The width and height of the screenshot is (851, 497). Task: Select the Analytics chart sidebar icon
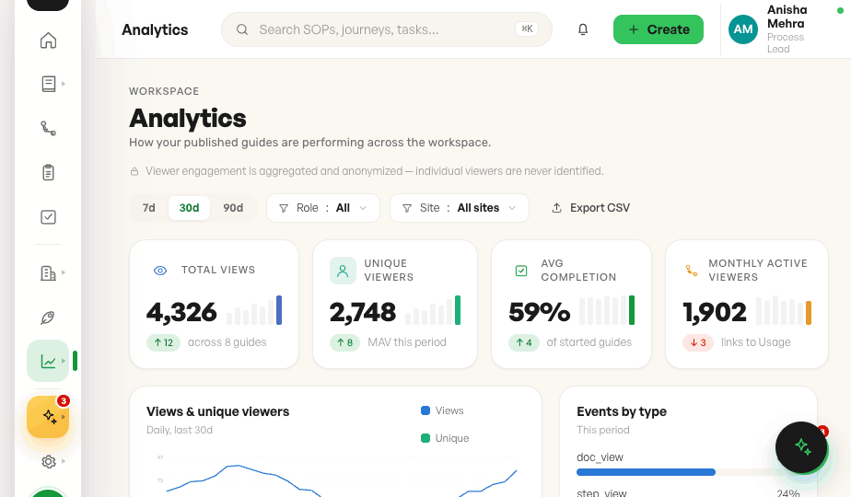[x=48, y=361]
